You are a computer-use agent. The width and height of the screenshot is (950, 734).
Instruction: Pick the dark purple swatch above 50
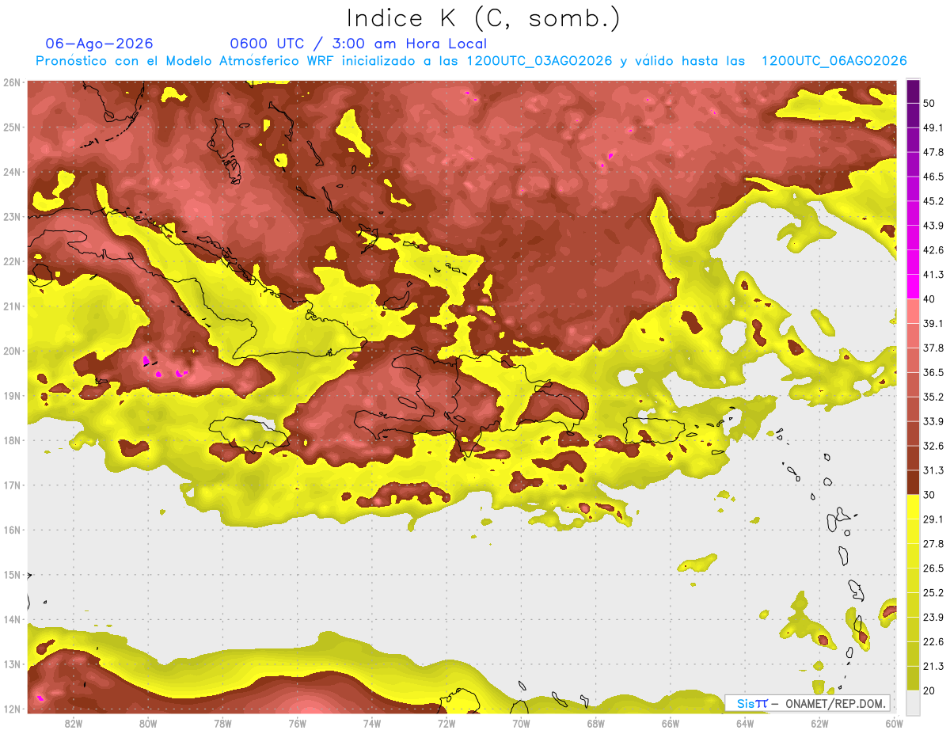(913, 91)
